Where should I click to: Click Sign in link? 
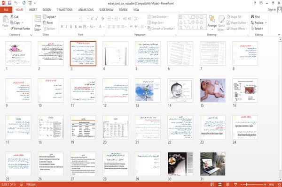272,10
